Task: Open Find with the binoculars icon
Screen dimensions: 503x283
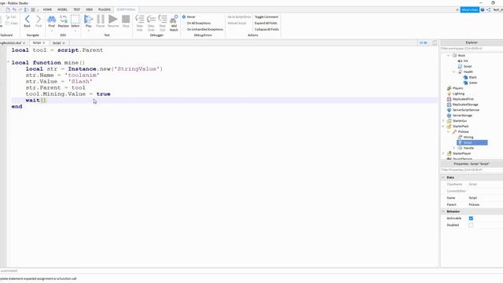Action: pyautogui.click(x=51, y=21)
